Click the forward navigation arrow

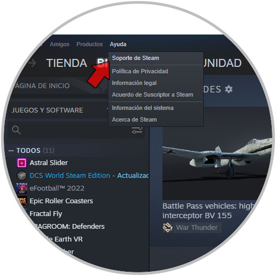click(x=32, y=63)
